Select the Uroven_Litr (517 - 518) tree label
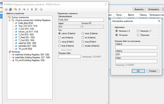This screenshot has height=104, width=164. 28,32
